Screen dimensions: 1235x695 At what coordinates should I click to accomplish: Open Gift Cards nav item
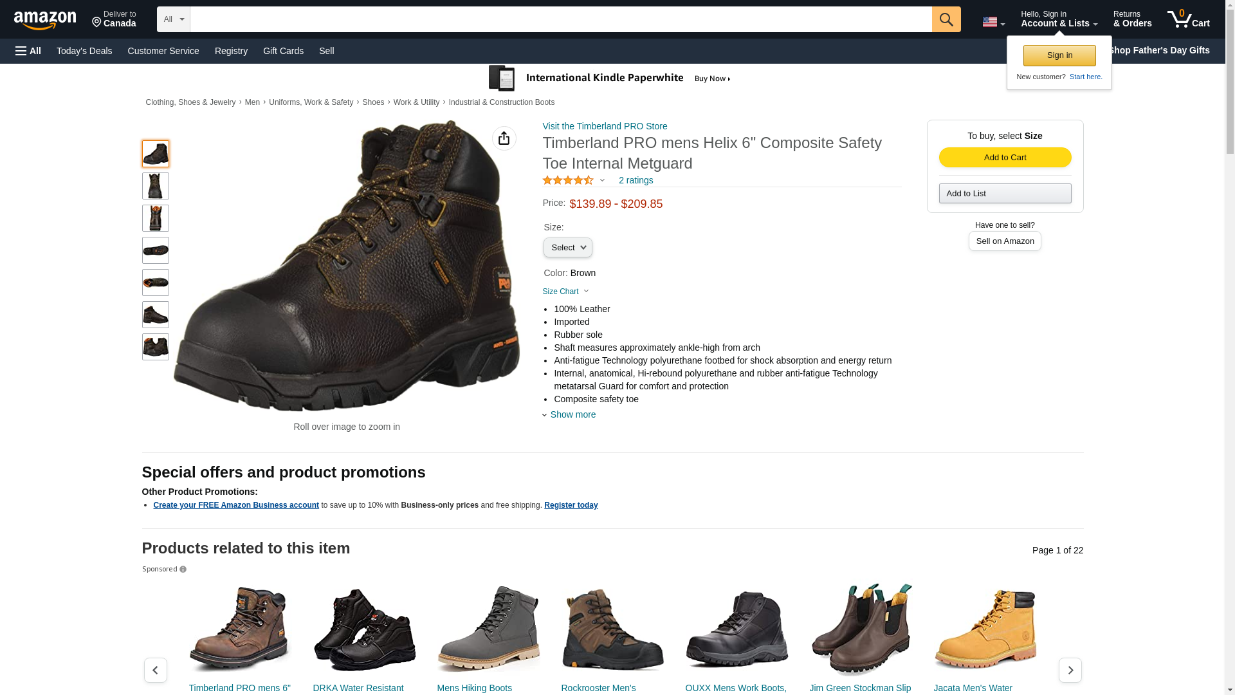tap(283, 51)
